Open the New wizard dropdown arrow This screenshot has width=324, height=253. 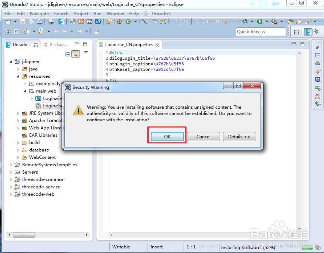[15, 22]
